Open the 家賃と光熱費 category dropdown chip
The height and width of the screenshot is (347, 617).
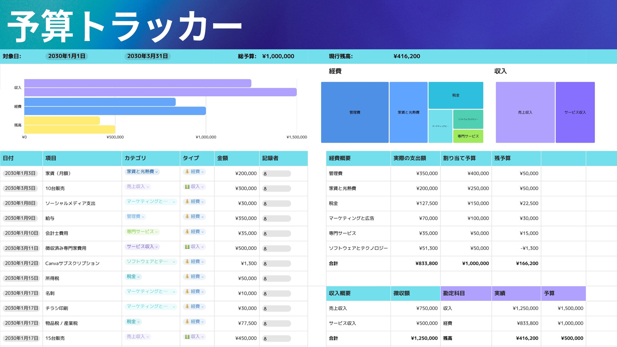tap(142, 172)
